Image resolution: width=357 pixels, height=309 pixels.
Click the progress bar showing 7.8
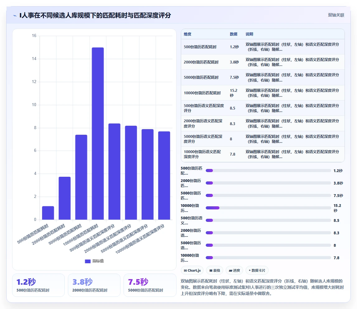[x=268, y=258]
